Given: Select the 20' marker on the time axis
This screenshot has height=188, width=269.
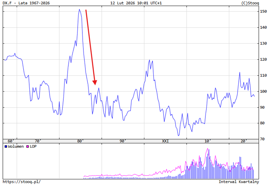Looking at the screenshot, I should click(243, 141).
